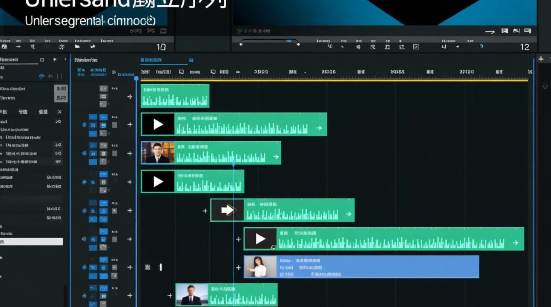Click the white arrow thumbnail on the timeline clip
Image resolution: width=551 pixels, height=307 pixels.
[x=228, y=210]
